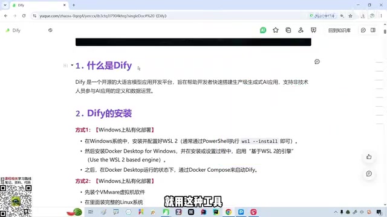Viewport: 387px width, 217px height.
Task: Click the copy document icon beside the star
Action: click(288, 30)
